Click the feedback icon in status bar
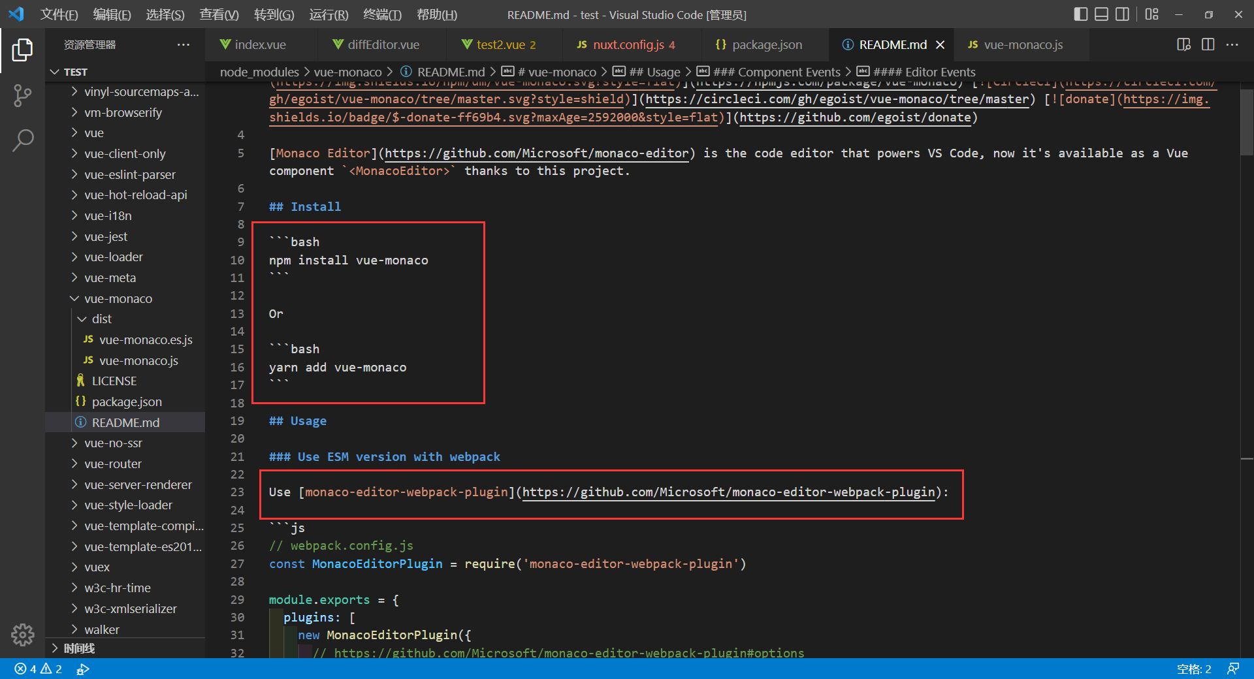This screenshot has width=1254, height=679. (1233, 669)
